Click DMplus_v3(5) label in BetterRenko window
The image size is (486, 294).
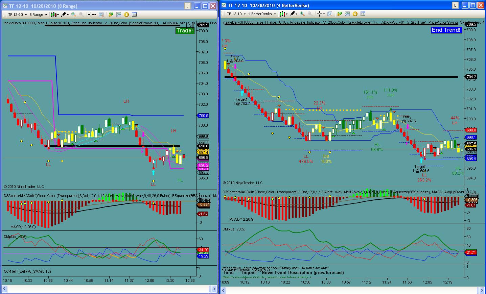coord(234,229)
